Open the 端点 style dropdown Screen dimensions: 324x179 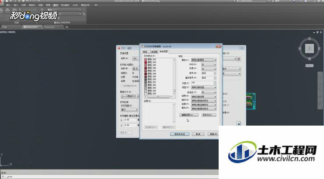coord(204,101)
